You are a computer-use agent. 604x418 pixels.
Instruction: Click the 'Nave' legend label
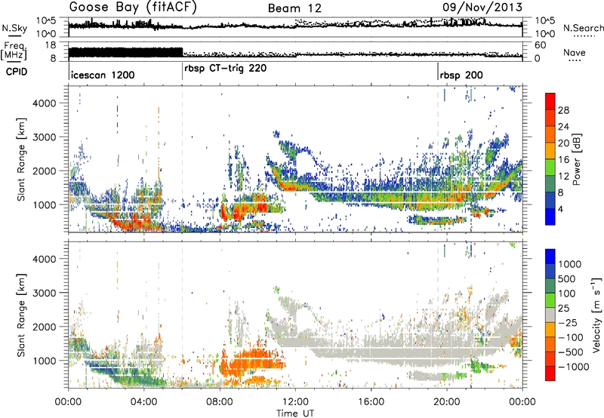(x=575, y=53)
